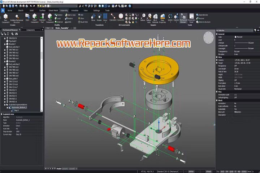Click the Remove structure button

(x=203, y=22)
